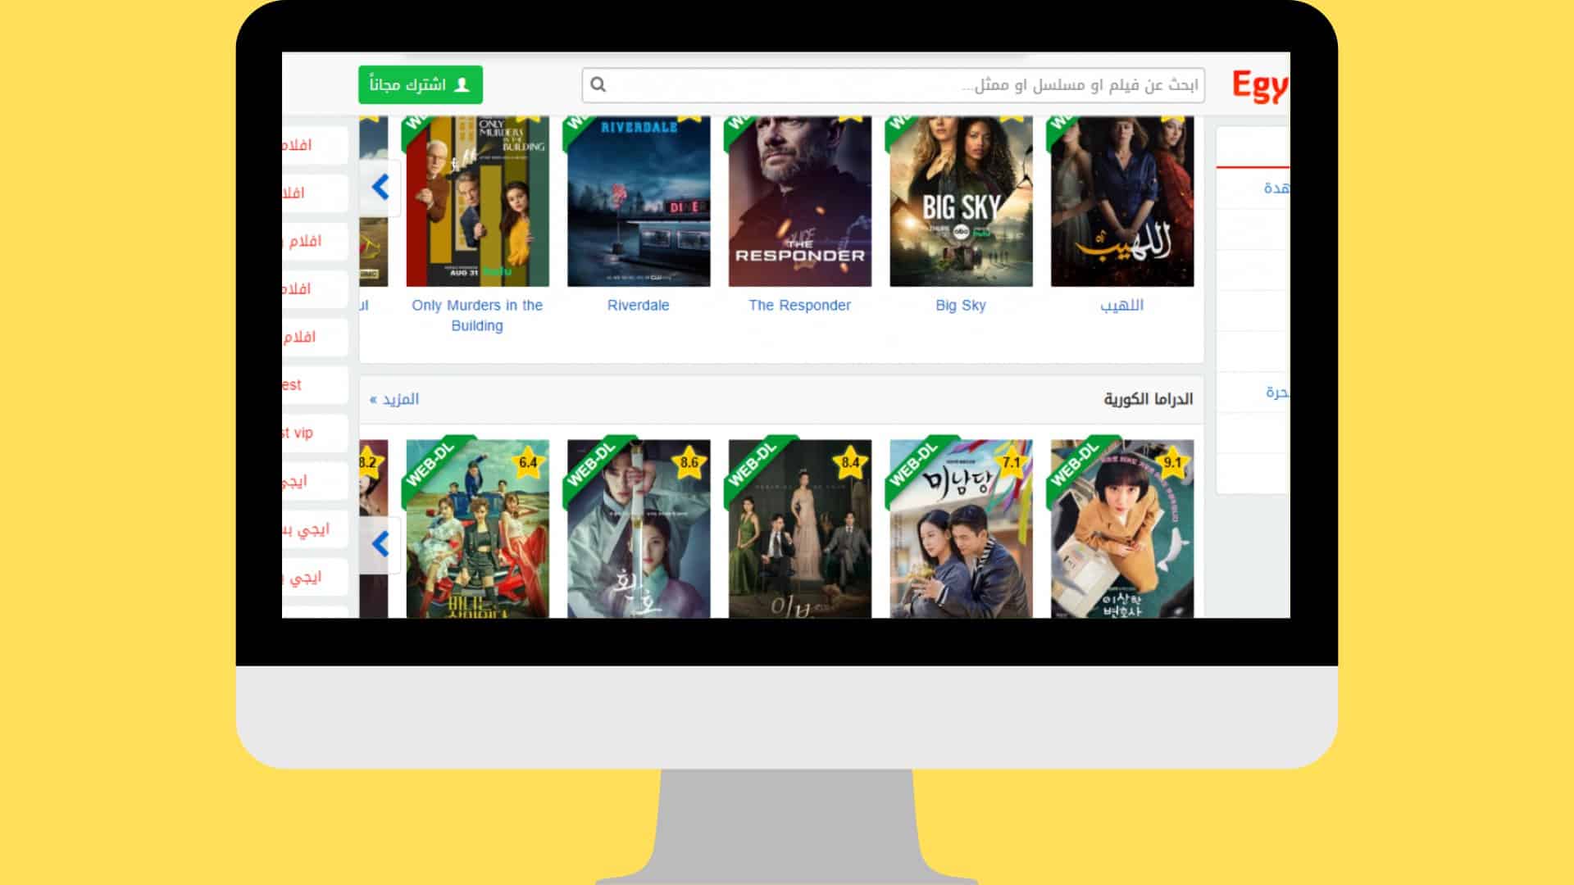1574x885 pixels.
Task: Select the 'est' sidebar menu item
Action: [315, 385]
